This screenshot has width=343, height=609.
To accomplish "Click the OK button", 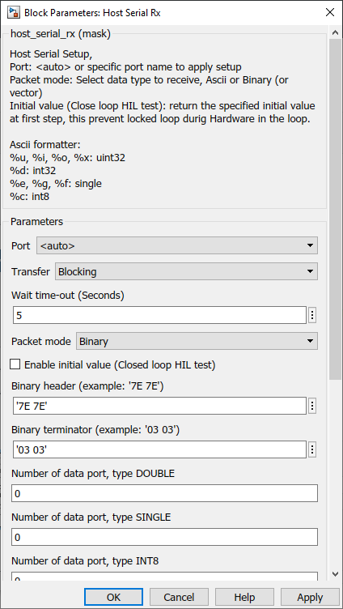I will (x=114, y=597).
